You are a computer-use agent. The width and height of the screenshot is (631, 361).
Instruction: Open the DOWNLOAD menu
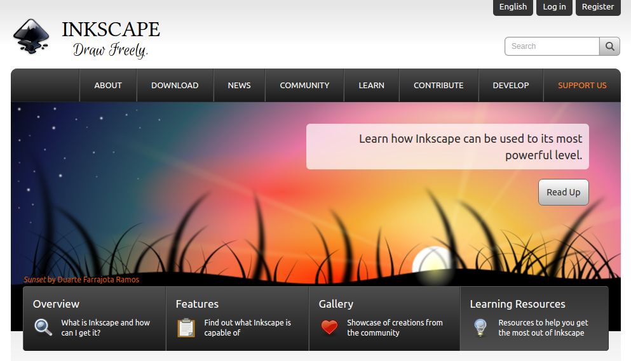tap(175, 85)
